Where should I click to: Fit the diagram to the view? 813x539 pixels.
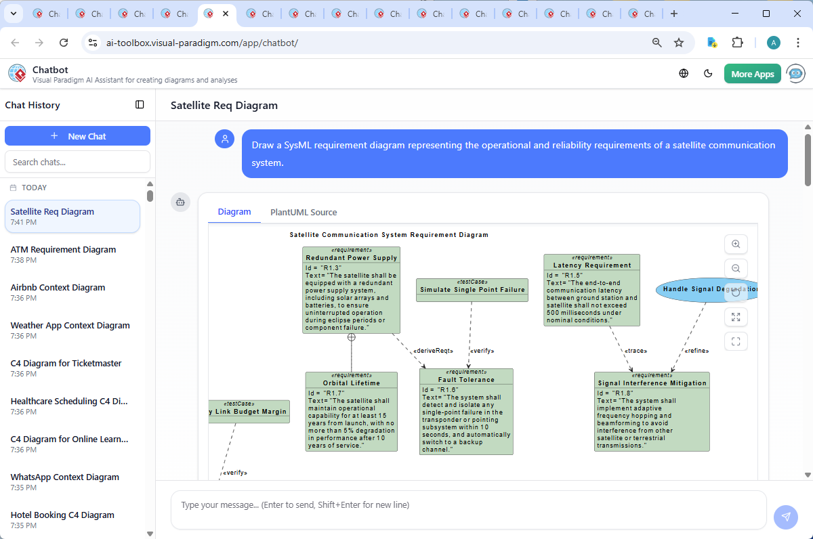click(x=736, y=341)
